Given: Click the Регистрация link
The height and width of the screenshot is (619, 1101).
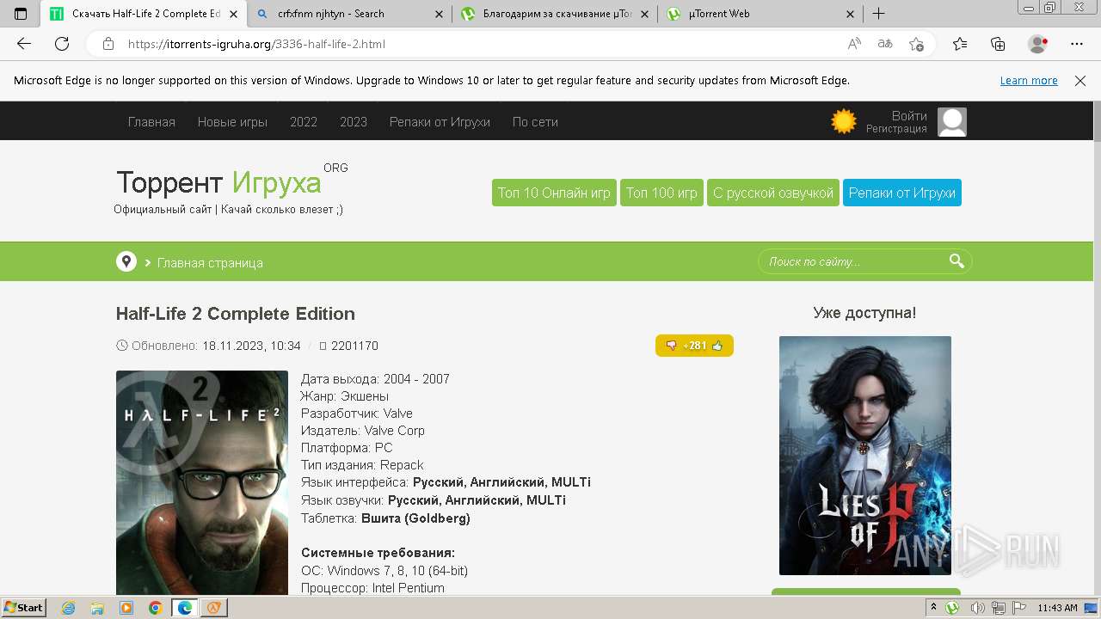Looking at the screenshot, I should (x=896, y=129).
